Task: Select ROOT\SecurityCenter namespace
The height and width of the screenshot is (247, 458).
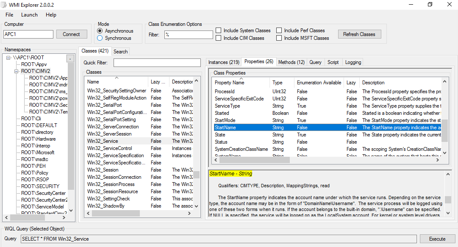Action: point(44,193)
